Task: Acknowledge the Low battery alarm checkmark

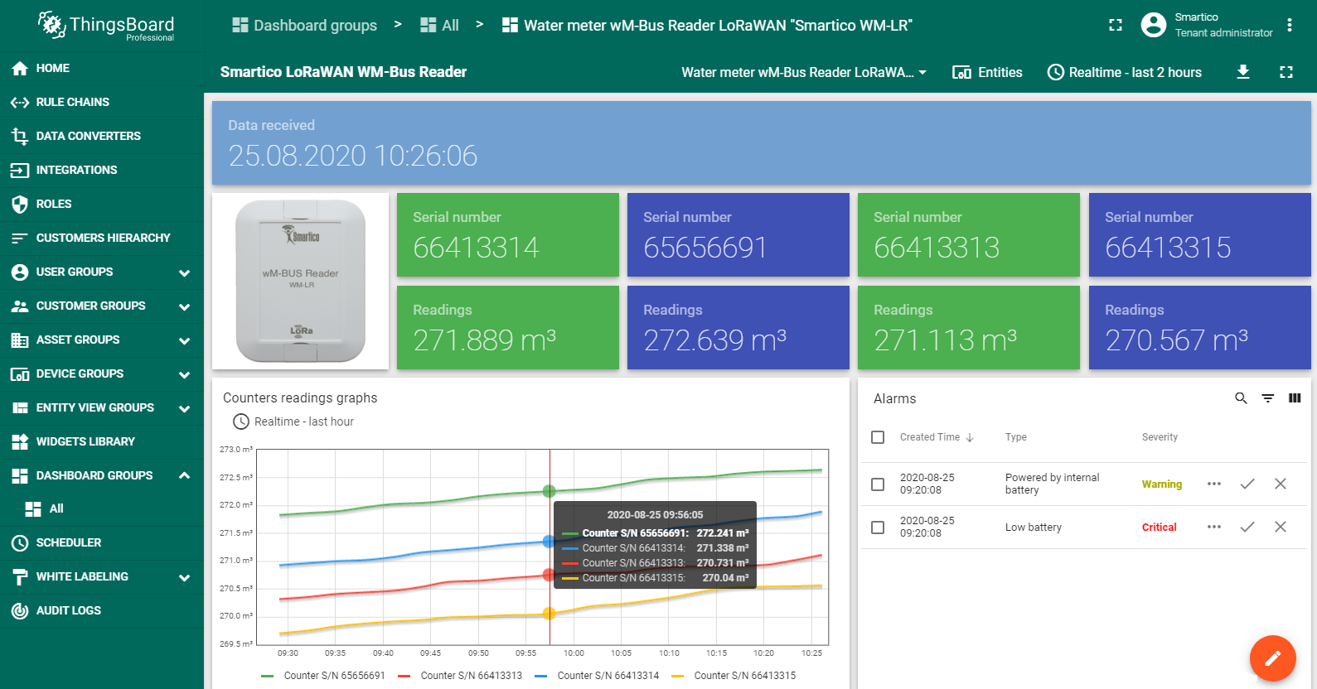Action: 1247,527
